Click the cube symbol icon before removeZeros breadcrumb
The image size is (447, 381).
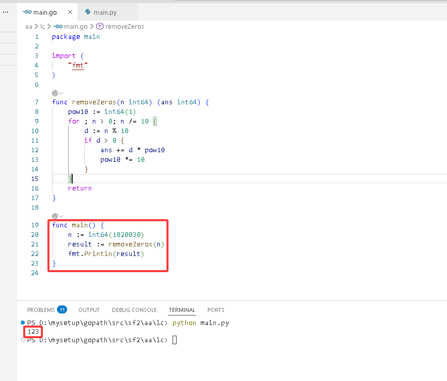pos(100,27)
